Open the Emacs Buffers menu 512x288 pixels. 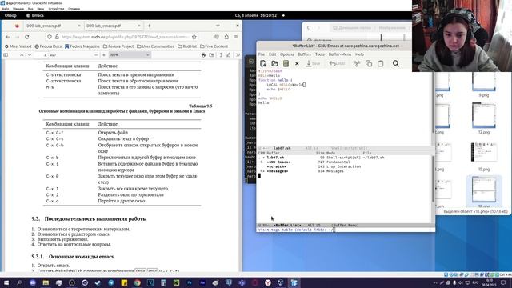pyautogui.click(x=304, y=54)
